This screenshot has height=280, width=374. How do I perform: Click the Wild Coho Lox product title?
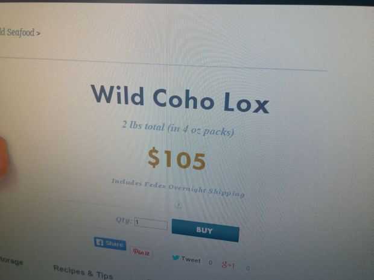pos(180,99)
